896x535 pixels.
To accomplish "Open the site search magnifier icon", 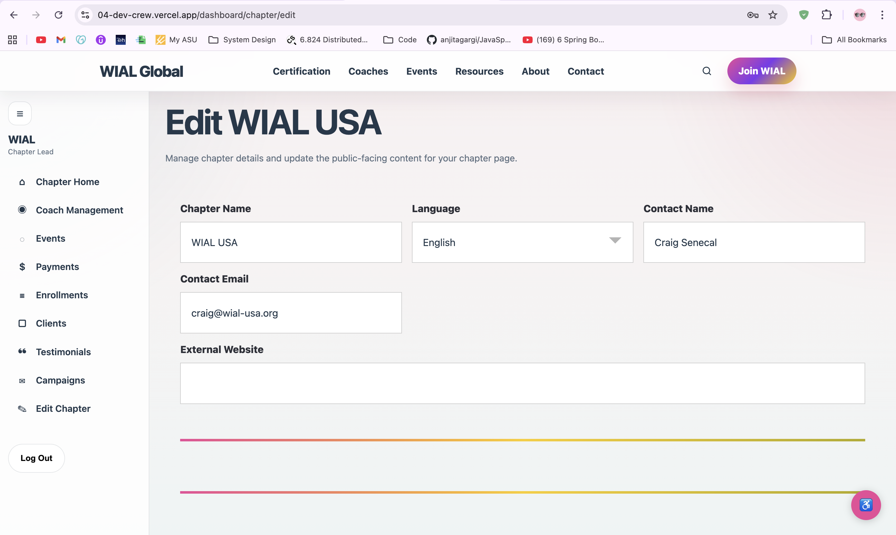I will coord(707,71).
